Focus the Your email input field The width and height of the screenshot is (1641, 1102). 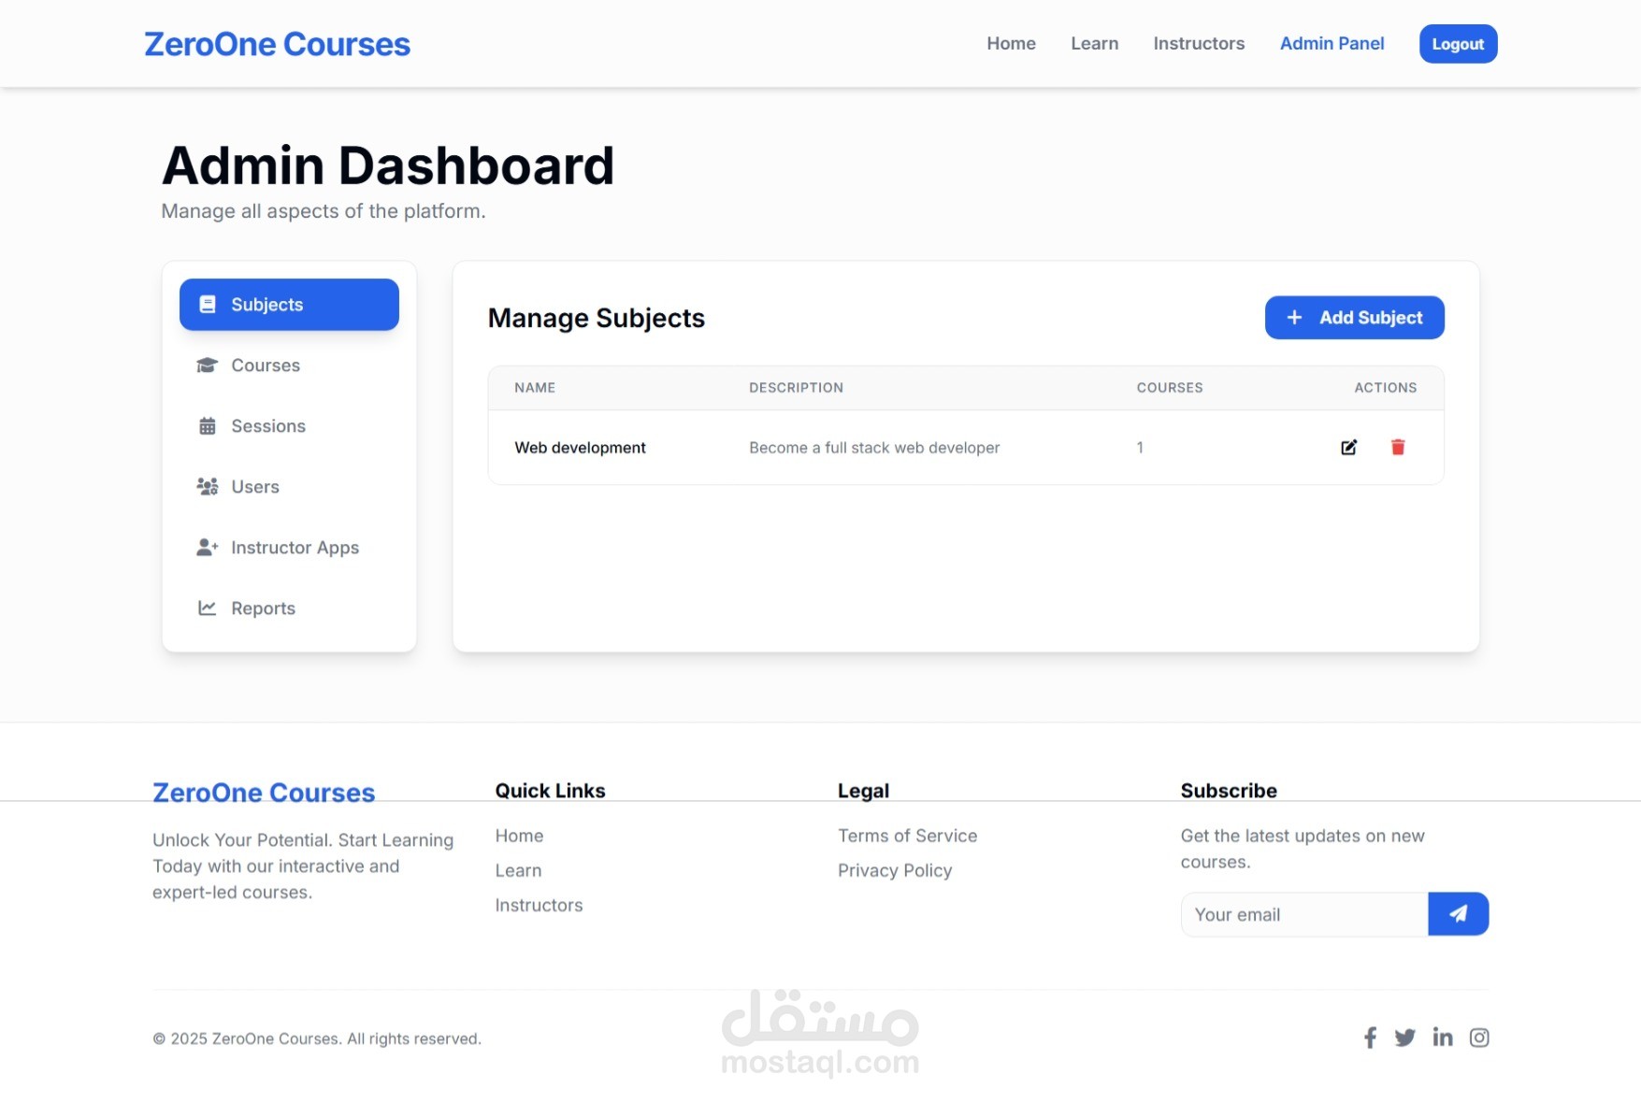(1304, 914)
